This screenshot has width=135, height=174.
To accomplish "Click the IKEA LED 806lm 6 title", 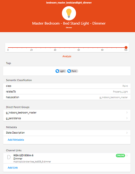I will point(23,155).
